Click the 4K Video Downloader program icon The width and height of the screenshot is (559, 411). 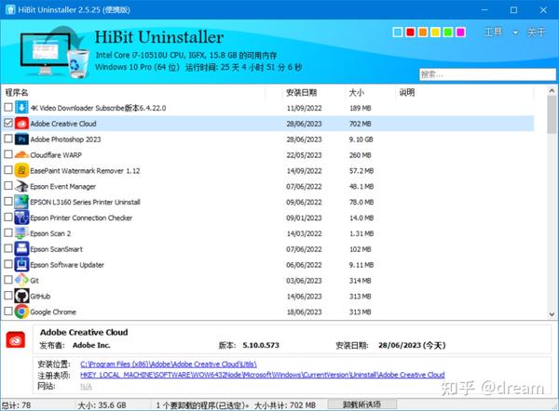(x=21, y=108)
